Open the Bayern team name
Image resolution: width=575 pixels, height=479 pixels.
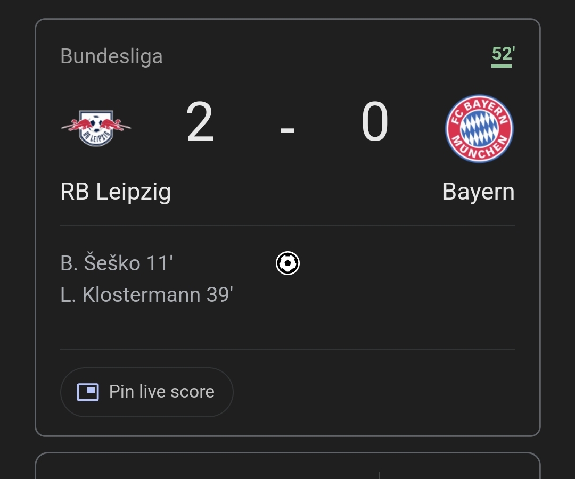point(479,192)
